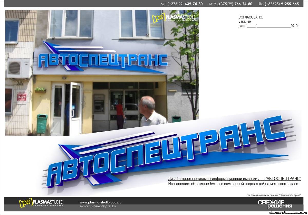Screen dimensions: 308x215
Task: Click the vel phone number 639-74-80
Action: pyautogui.click(x=194, y=4)
